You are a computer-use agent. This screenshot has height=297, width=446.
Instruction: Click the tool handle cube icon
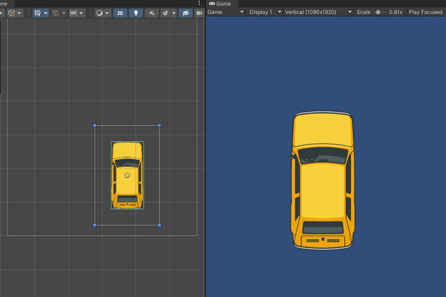point(12,13)
